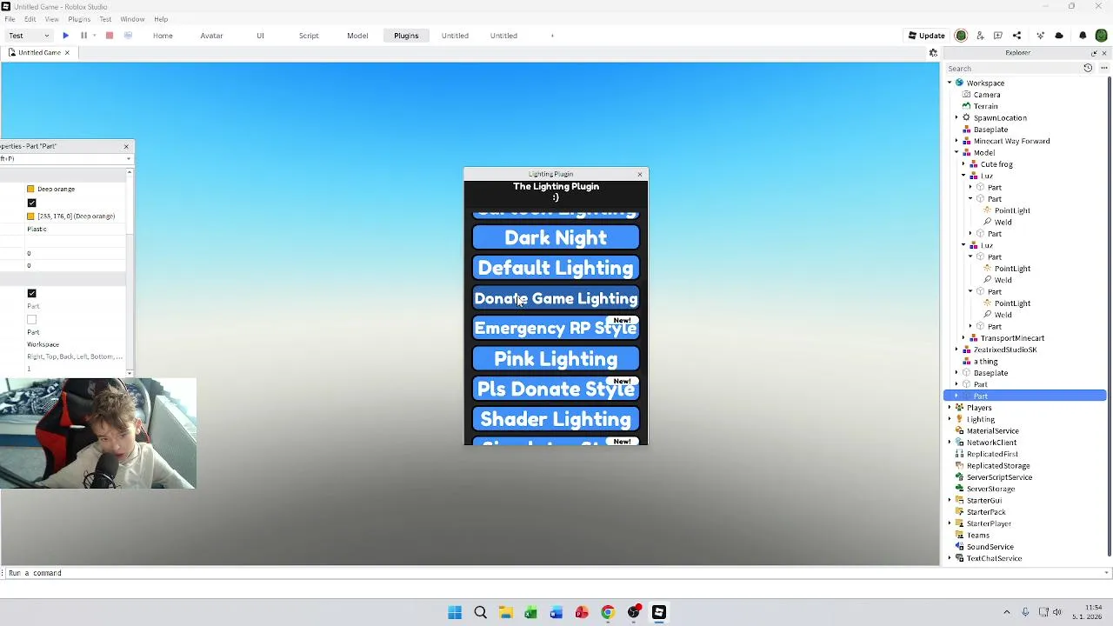Open File Explorer from taskbar
The image size is (1113, 626).
(505, 612)
